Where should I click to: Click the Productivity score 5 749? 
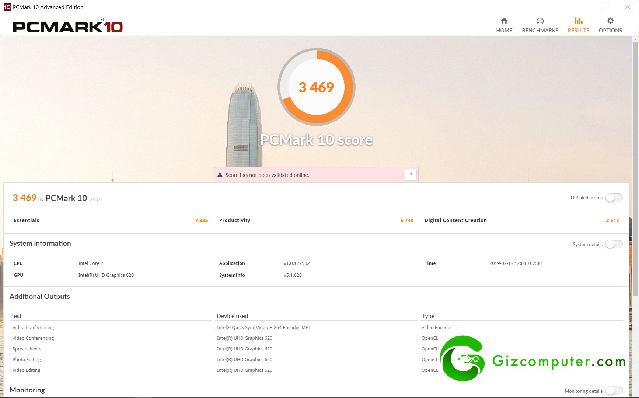pyautogui.click(x=407, y=220)
